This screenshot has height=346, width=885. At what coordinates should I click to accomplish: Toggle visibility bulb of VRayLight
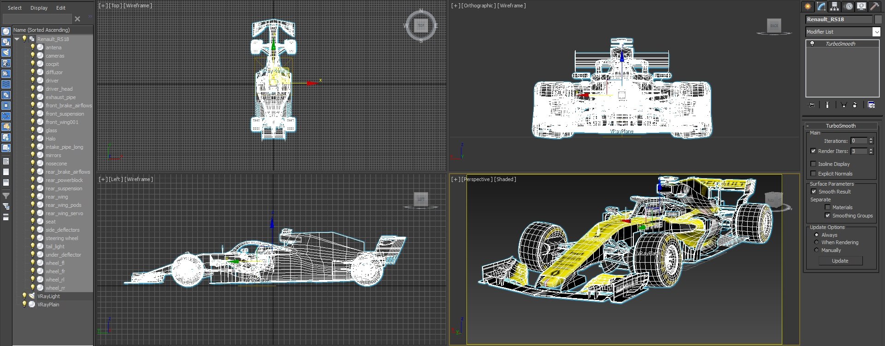pos(24,296)
